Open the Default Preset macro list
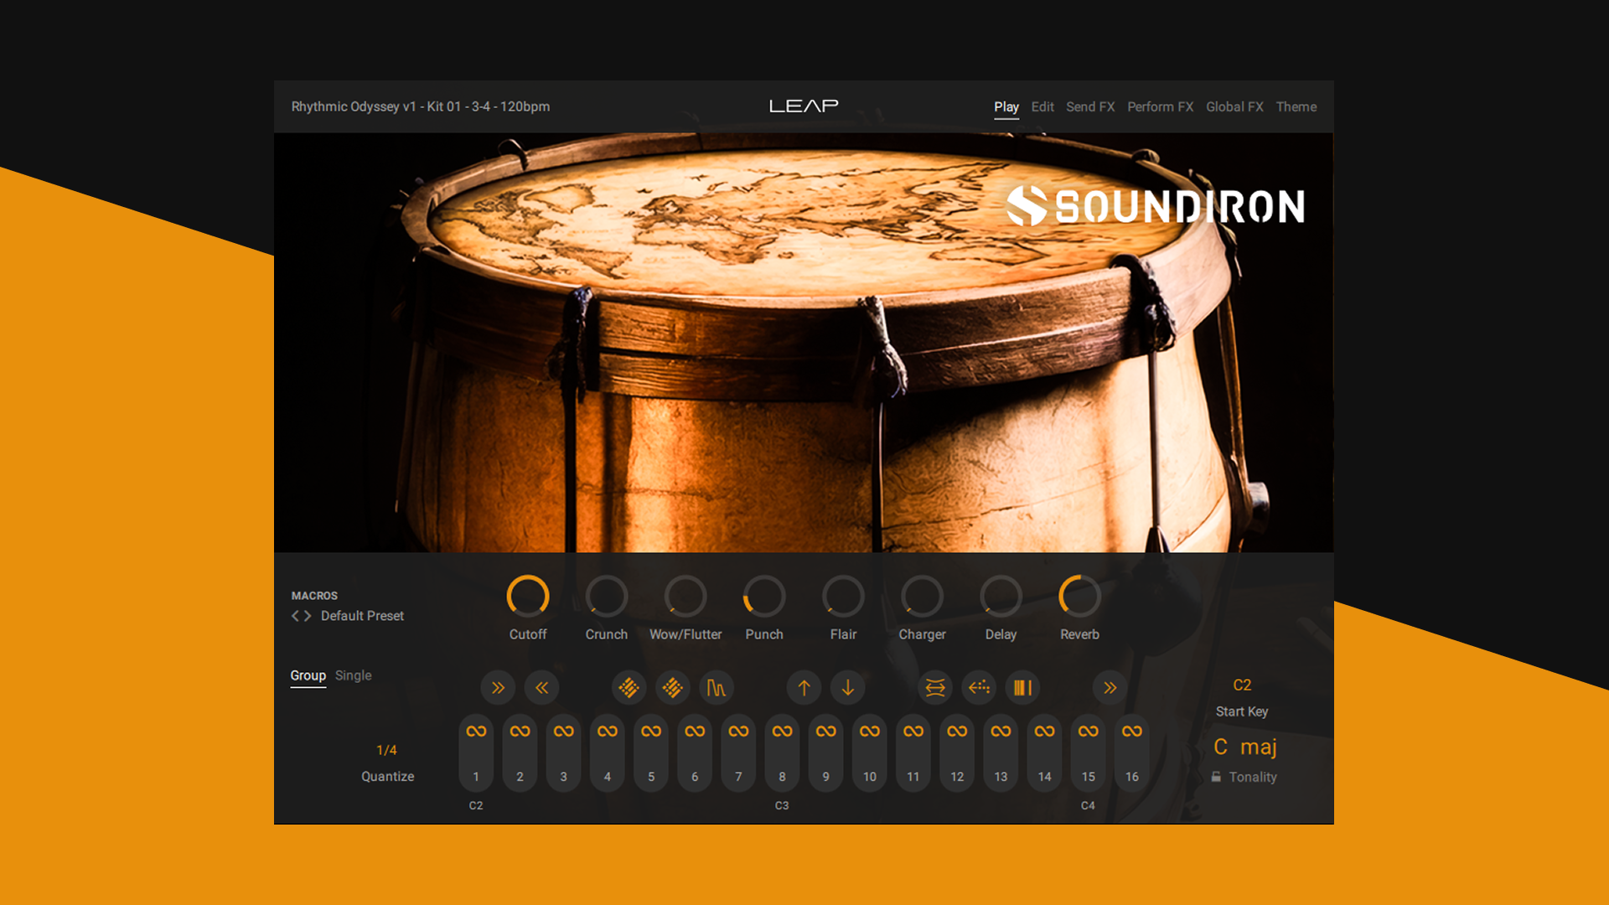1609x905 pixels. [362, 616]
